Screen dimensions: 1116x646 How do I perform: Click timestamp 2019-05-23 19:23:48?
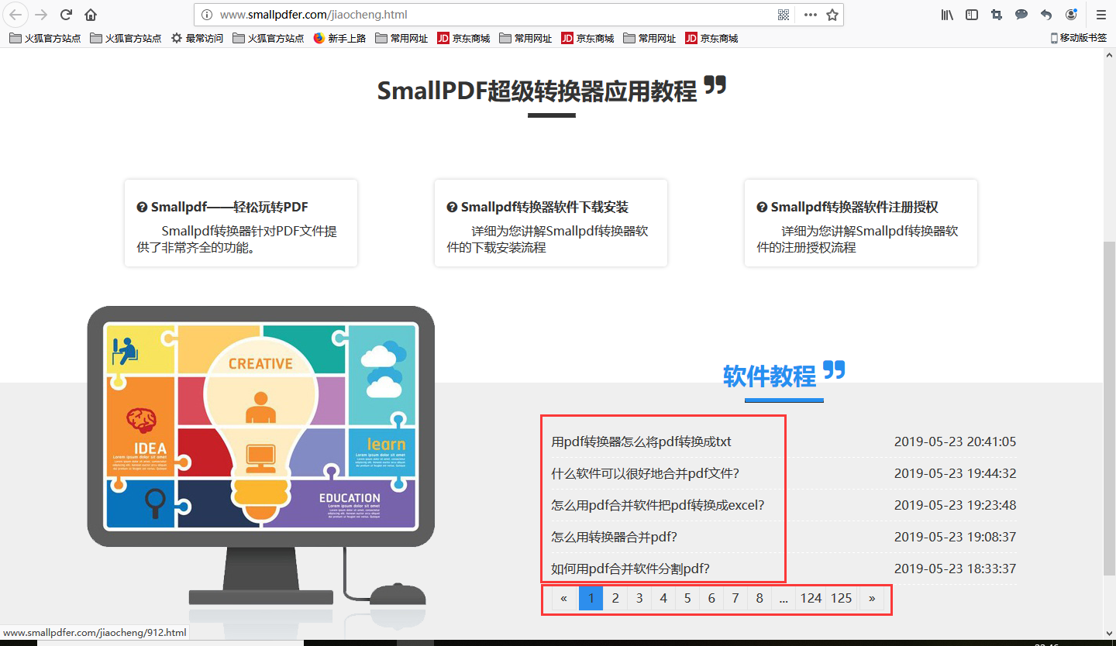click(x=955, y=505)
